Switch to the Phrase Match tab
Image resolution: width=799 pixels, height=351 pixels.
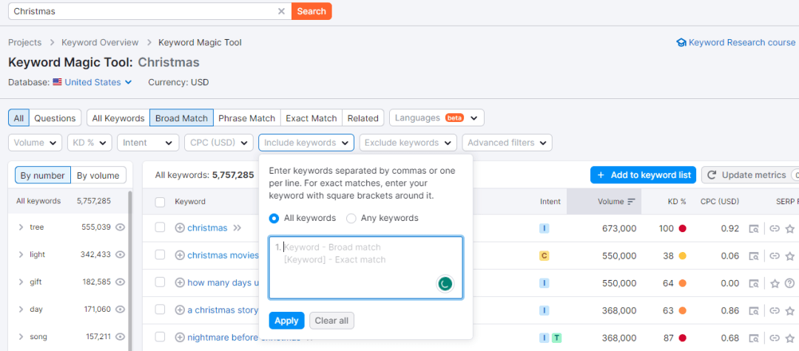[246, 118]
